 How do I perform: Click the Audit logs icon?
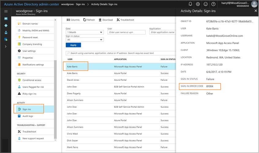click(19, 116)
